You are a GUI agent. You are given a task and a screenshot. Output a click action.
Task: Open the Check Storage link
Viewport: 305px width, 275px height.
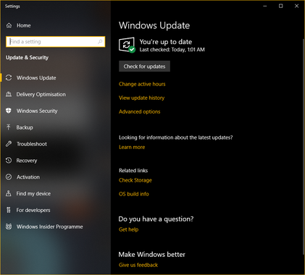point(135,180)
